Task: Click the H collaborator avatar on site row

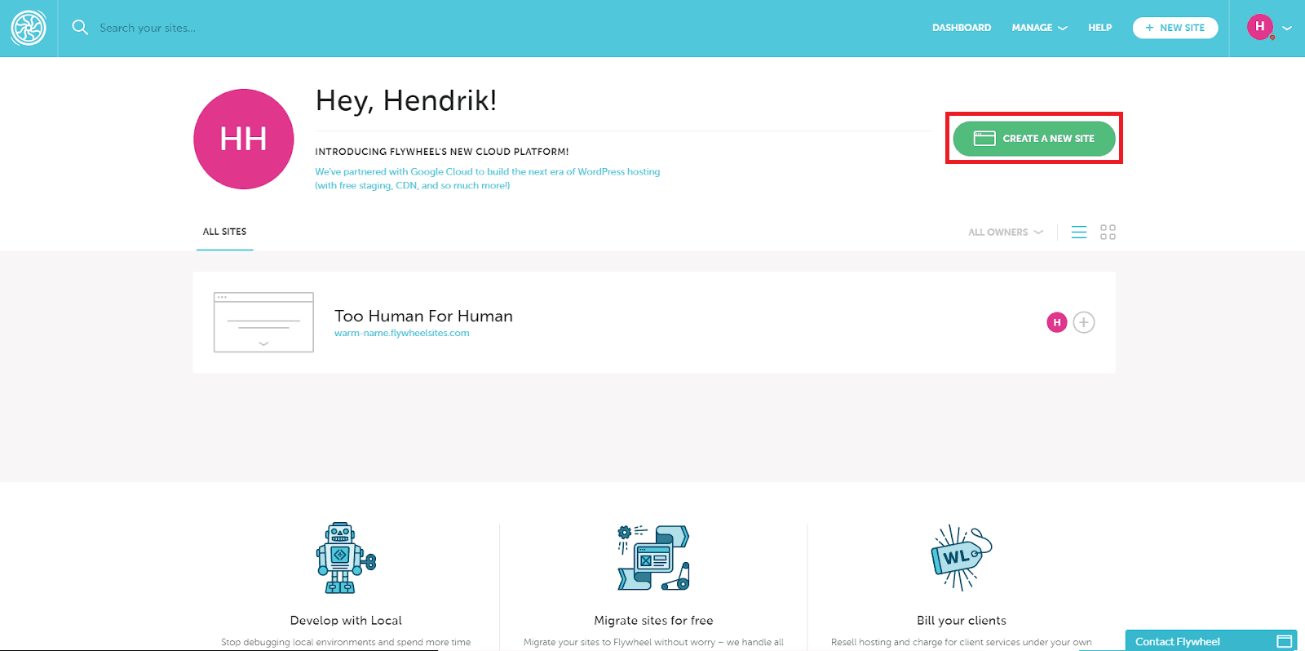Action: 1057,322
